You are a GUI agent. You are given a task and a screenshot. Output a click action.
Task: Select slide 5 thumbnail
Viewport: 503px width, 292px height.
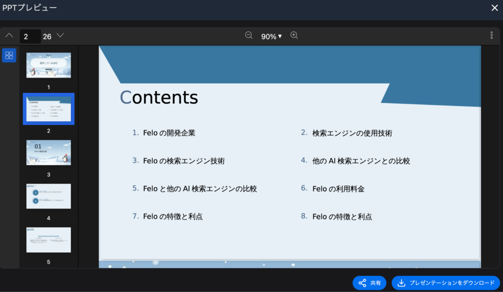click(x=49, y=240)
